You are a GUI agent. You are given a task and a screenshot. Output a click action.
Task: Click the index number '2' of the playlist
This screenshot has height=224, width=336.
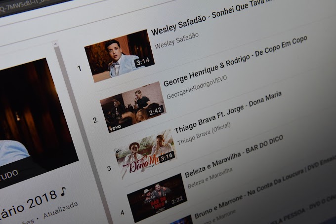(95, 120)
